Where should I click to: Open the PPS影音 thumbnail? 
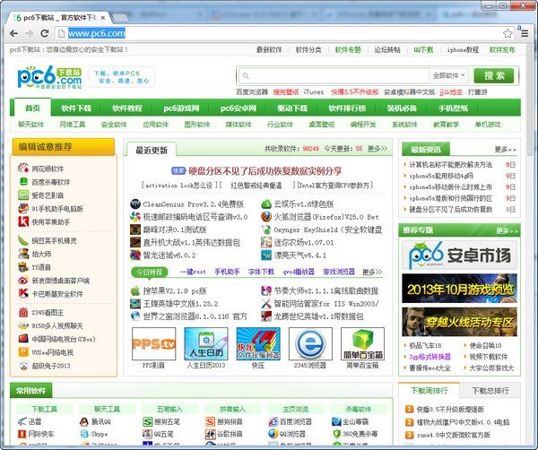point(153,343)
